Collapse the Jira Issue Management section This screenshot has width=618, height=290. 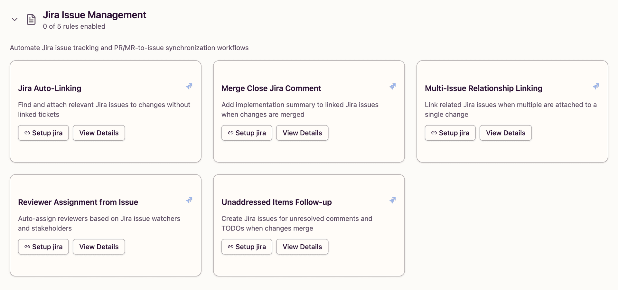pyautogui.click(x=14, y=19)
